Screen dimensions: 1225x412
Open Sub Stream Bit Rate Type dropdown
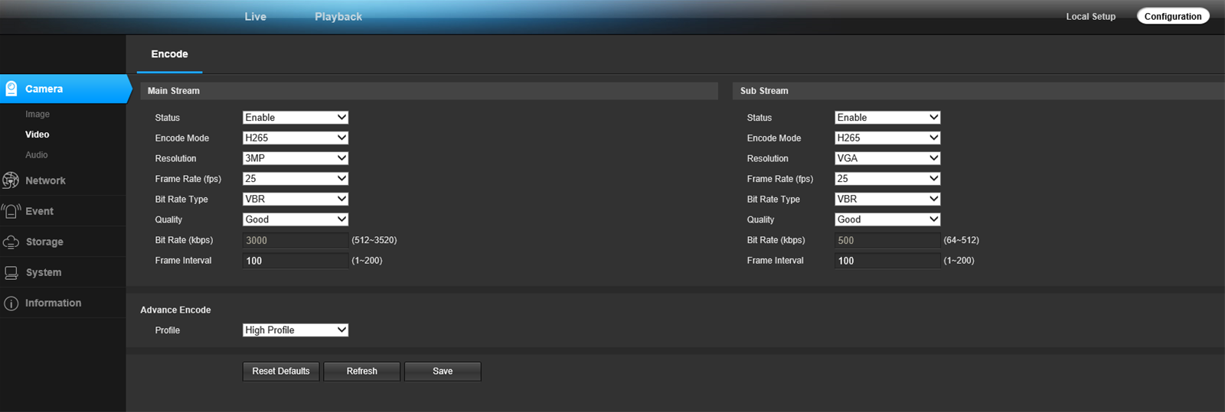coord(887,199)
